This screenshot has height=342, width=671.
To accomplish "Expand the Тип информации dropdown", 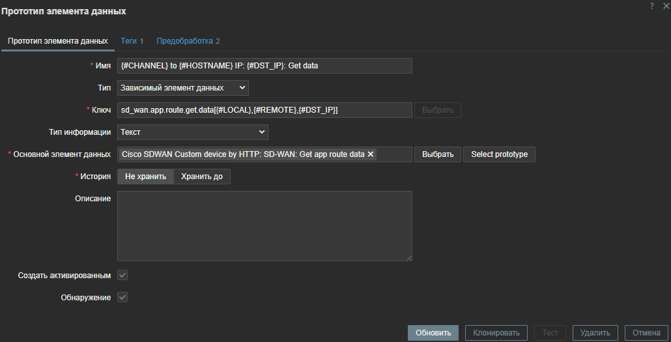I will tap(193, 132).
